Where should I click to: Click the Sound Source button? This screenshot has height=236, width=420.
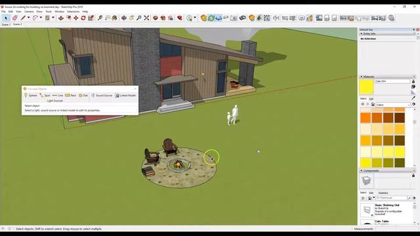[x=102, y=95]
